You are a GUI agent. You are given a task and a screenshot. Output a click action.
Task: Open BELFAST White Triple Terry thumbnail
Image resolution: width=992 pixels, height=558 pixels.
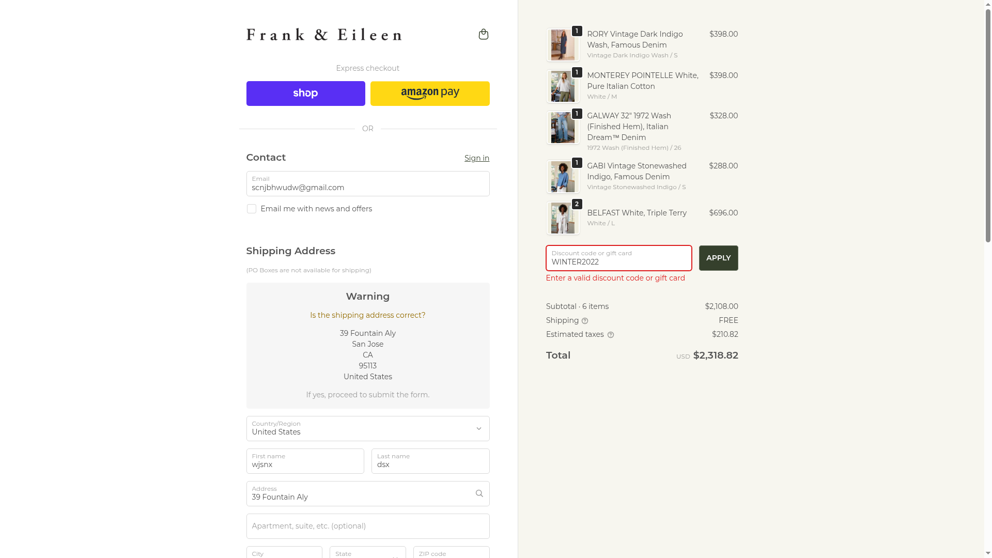pos(563,218)
